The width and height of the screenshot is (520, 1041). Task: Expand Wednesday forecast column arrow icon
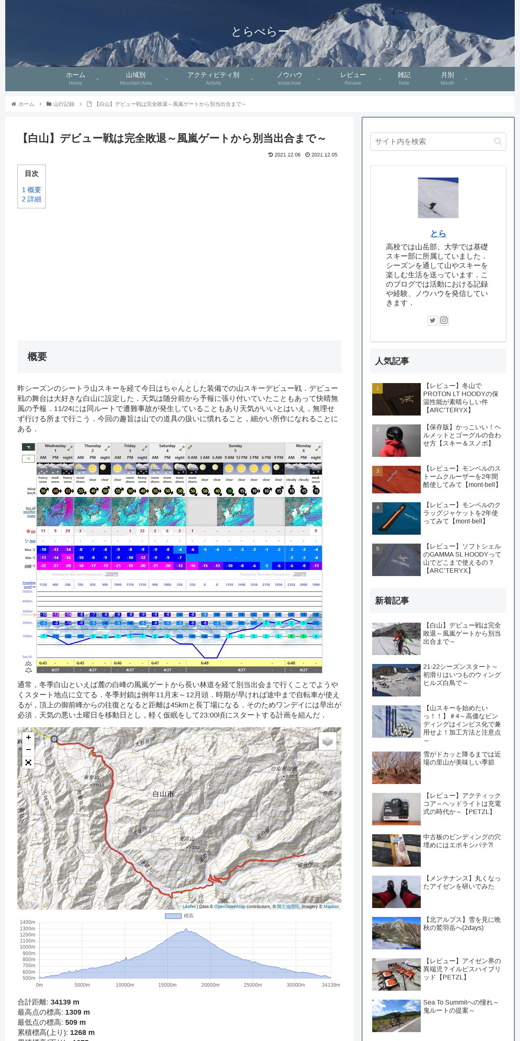70,448
